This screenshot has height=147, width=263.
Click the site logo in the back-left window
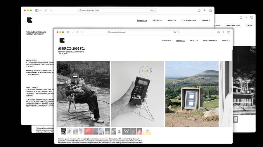click(30, 20)
